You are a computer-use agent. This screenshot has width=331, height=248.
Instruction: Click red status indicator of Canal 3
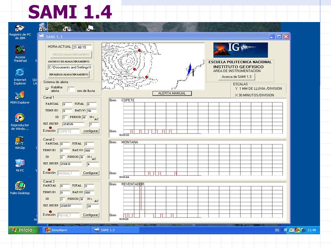click(50, 211)
